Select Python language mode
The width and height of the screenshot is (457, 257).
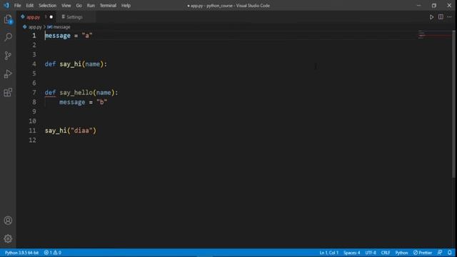[401, 253]
